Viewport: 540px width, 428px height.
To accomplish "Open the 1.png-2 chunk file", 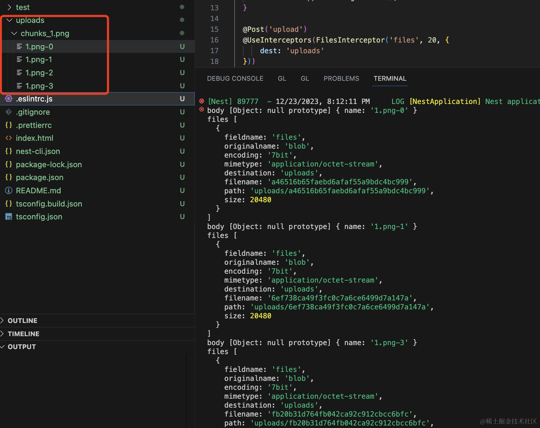I will coord(39,73).
